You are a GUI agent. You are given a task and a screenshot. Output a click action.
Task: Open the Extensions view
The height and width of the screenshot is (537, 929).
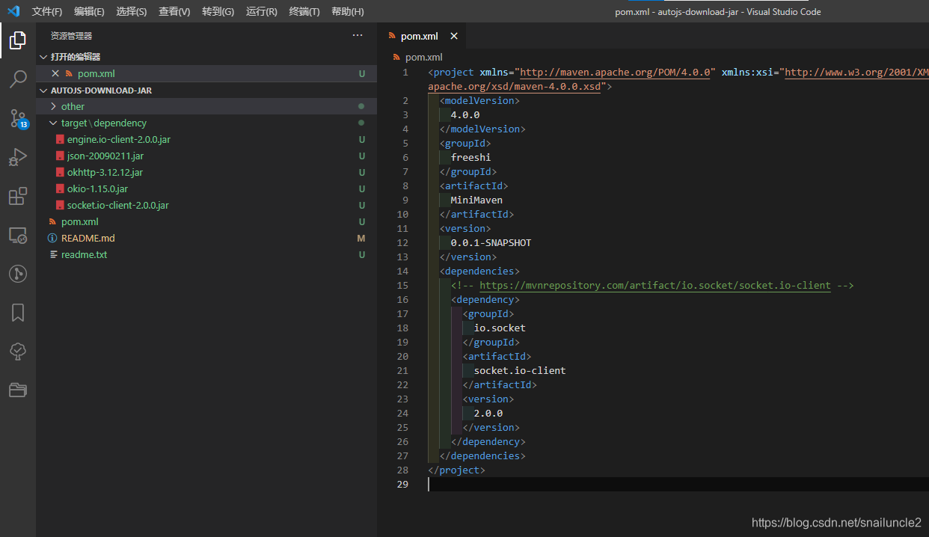(18, 196)
